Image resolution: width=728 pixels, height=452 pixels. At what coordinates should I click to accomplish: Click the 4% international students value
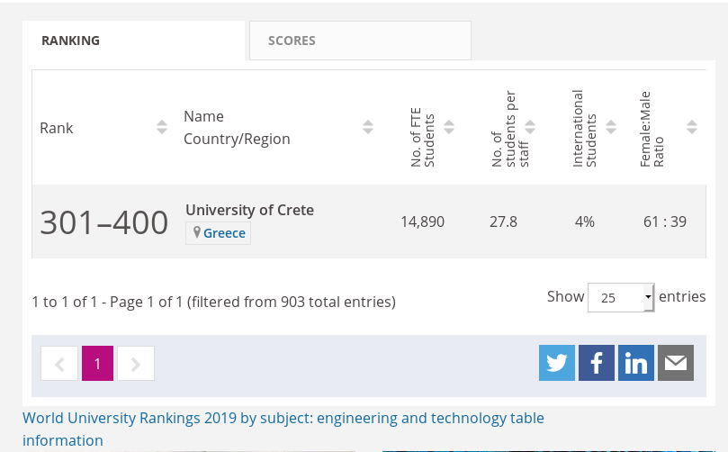[585, 221]
